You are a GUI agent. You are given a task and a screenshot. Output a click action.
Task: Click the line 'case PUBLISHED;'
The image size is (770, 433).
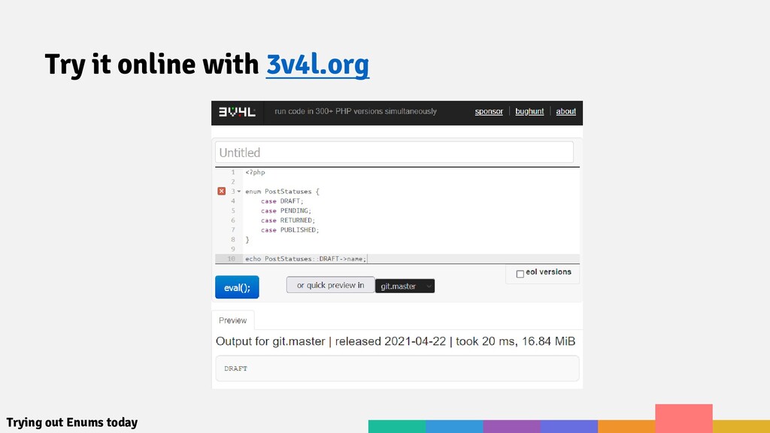[290, 230]
